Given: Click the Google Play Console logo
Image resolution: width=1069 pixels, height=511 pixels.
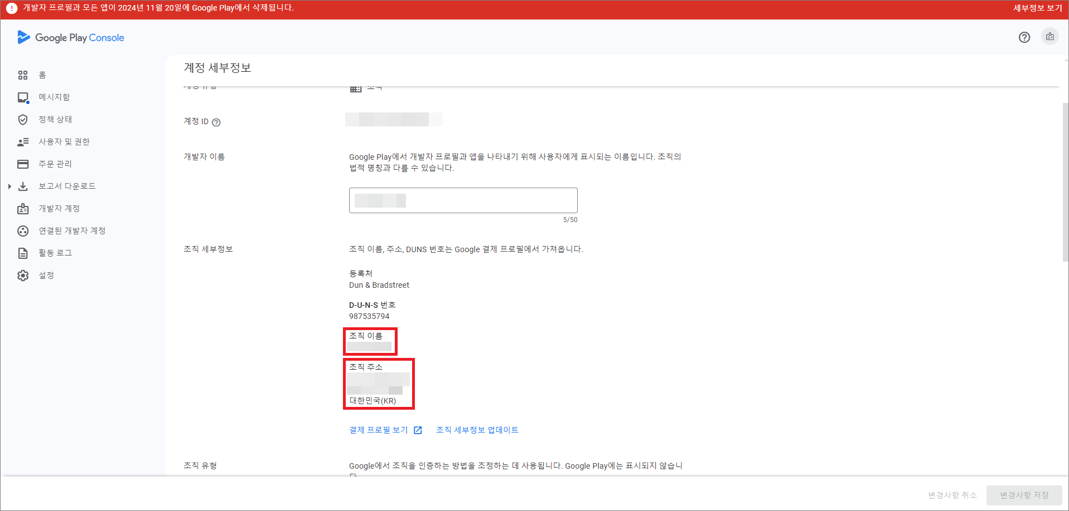Looking at the screenshot, I should [71, 37].
